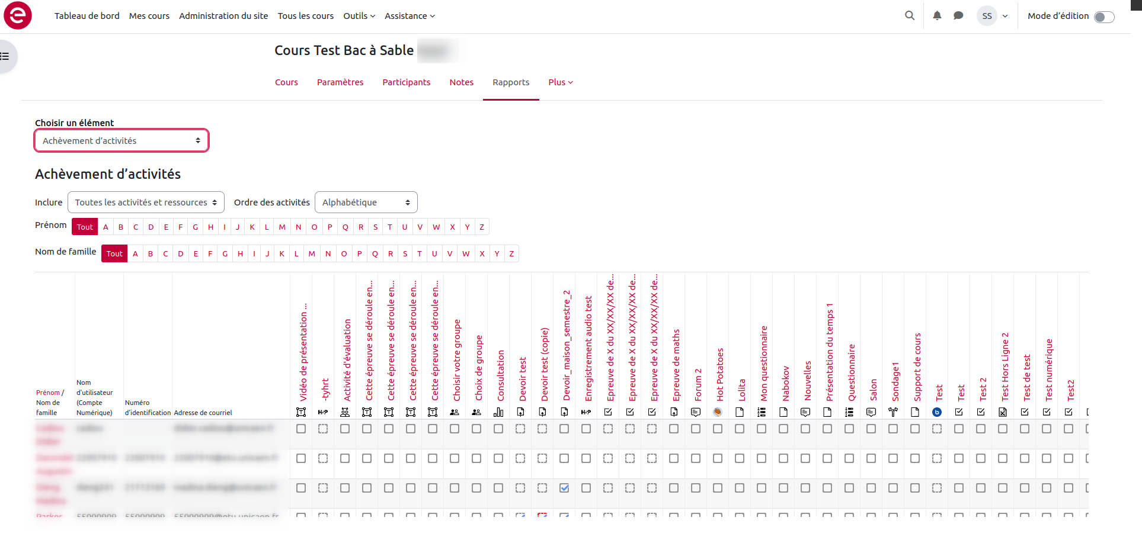This screenshot has height=540, width=1142.
Task: Open the Inclure activities filter dropdown
Action: click(x=146, y=202)
